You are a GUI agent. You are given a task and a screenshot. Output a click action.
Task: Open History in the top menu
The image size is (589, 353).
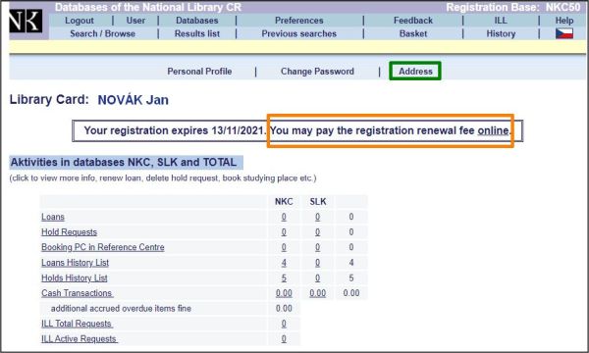501,33
